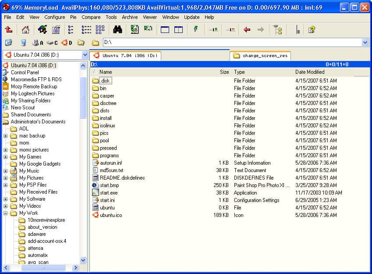Sort files by Date Modified column
The image size is (372, 274).
pyautogui.click(x=310, y=72)
